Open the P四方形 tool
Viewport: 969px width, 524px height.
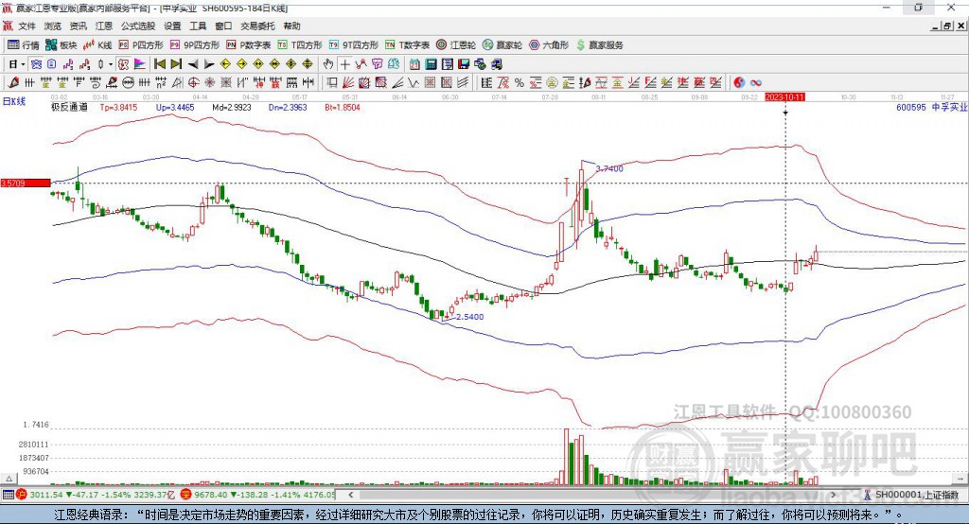tap(141, 45)
